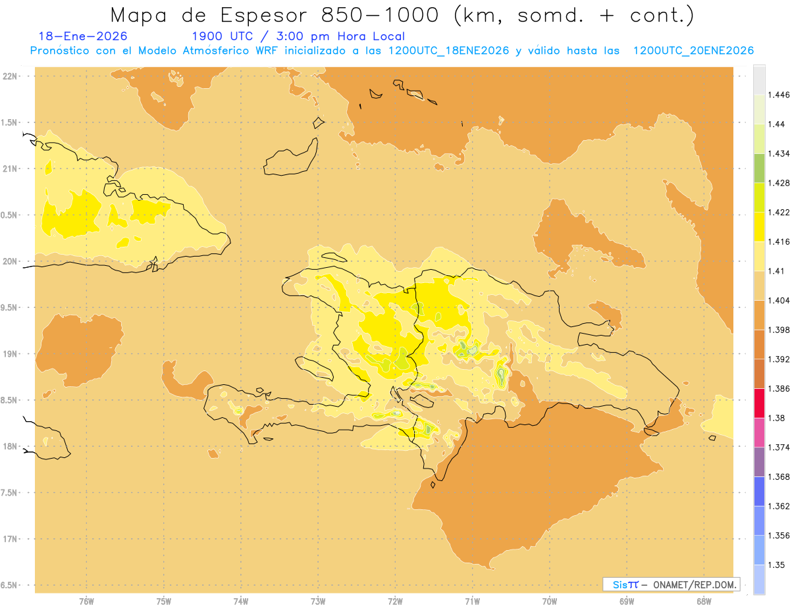The image size is (790, 610).
Task: Click the colorbar value '1.386'
Action: (779, 389)
